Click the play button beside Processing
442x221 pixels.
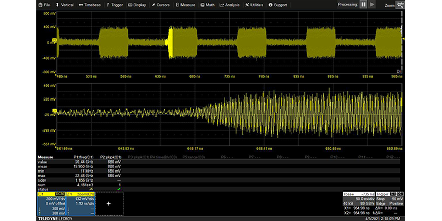[x=372, y=4]
